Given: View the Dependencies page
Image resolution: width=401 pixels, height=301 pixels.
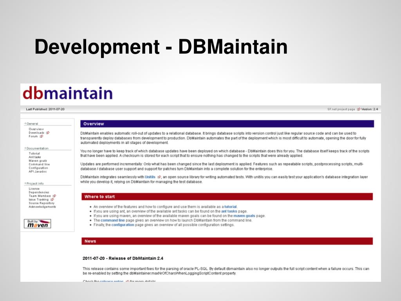Looking at the screenshot, I should pos(39,192).
